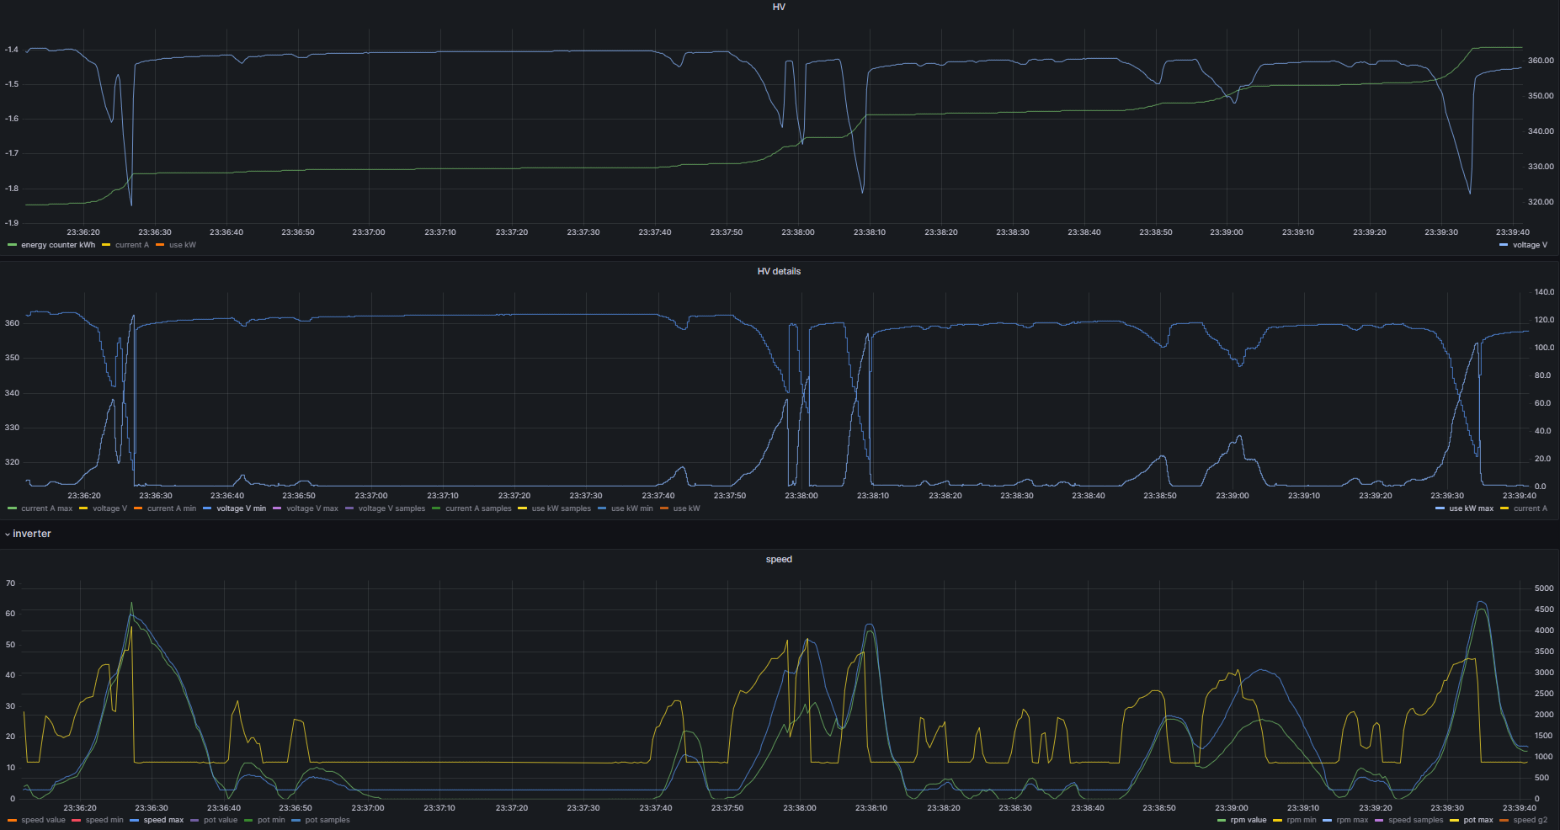
Task: Show the pot samples series
Action: [x=327, y=820]
